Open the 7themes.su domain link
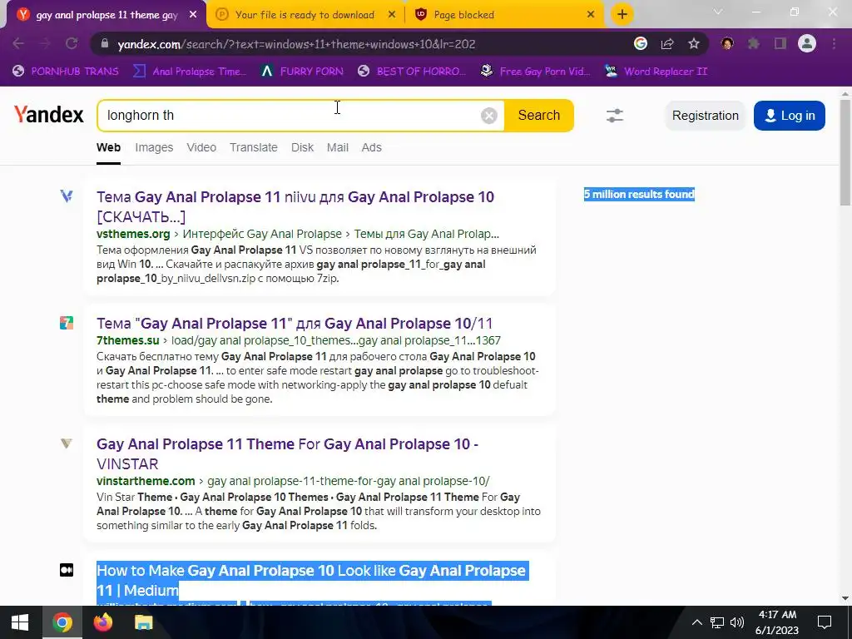The height and width of the screenshot is (639, 852). pos(127,340)
